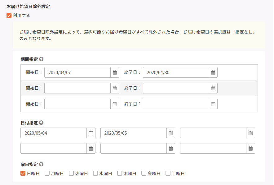Select the 金曜日 checkbox
Image resolution: width=274 pixels, height=185 pixels.
[x=144, y=173]
